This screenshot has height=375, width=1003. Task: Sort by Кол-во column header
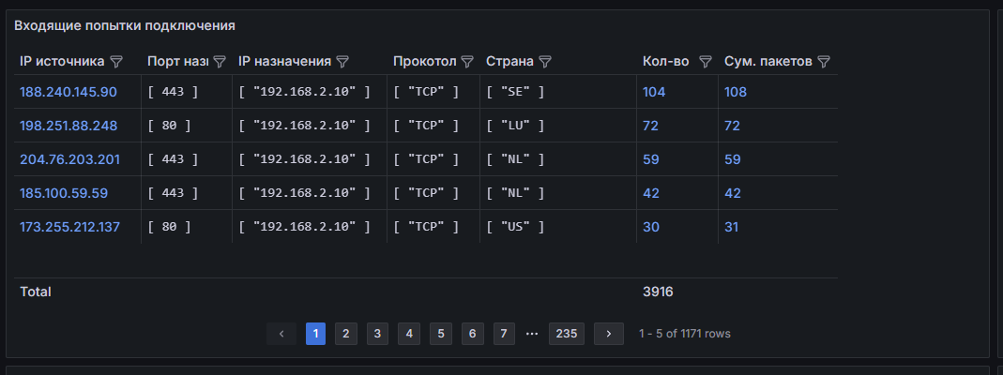pyautogui.click(x=665, y=62)
